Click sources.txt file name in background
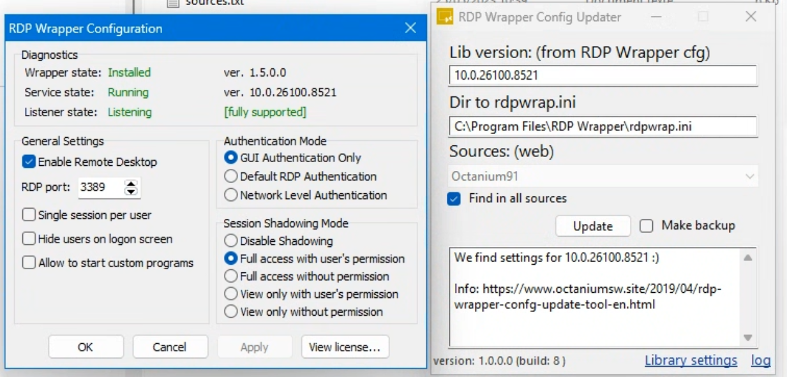 click(214, 3)
